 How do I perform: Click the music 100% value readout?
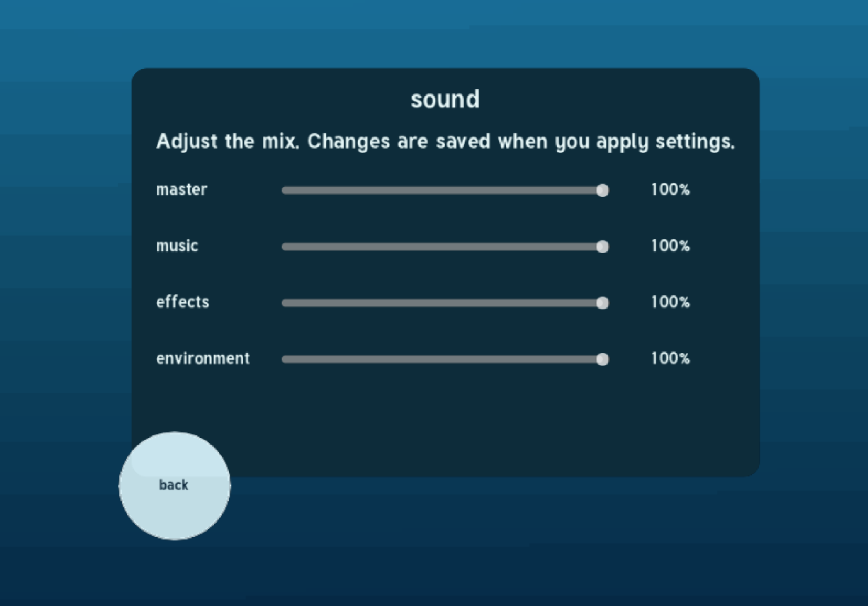tap(670, 246)
